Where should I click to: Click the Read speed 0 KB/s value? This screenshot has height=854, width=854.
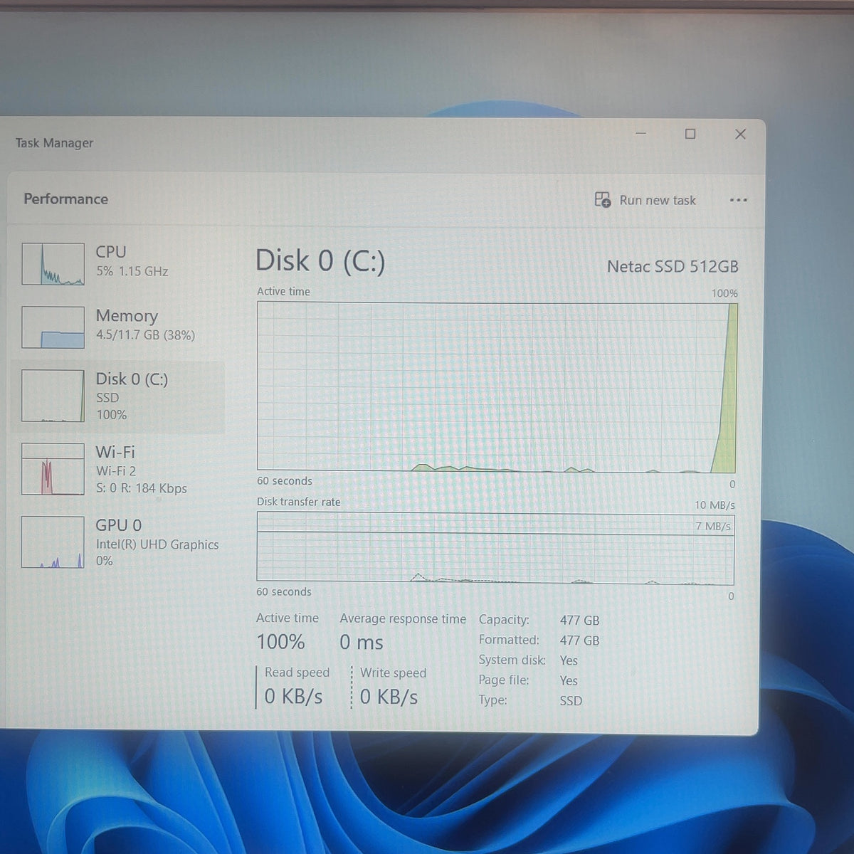click(293, 697)
